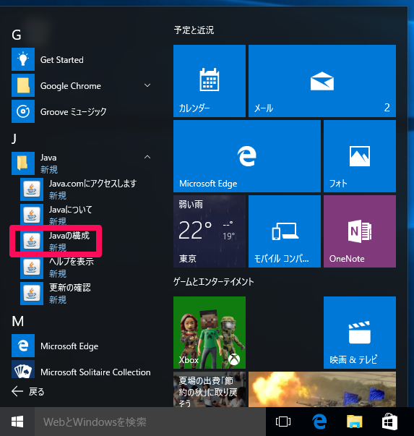This screenshot has height=436, width=414.
Task: Open the news photo tile with flames
Action: pyautogui.click(x=322, y=389)
